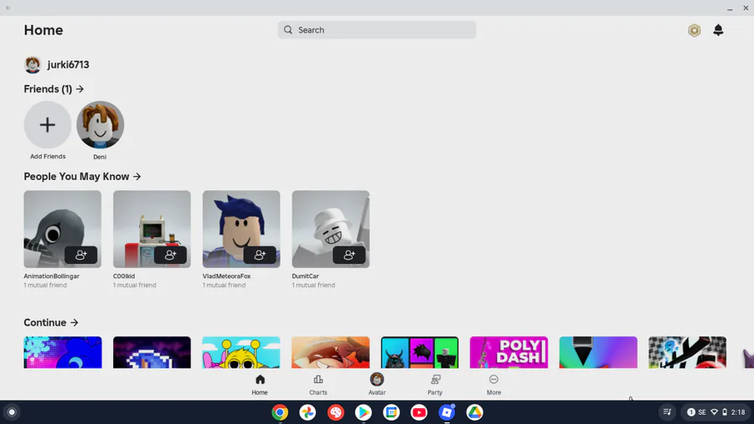
Task: Open the status tray showing time 2:18
Action: 716,412
